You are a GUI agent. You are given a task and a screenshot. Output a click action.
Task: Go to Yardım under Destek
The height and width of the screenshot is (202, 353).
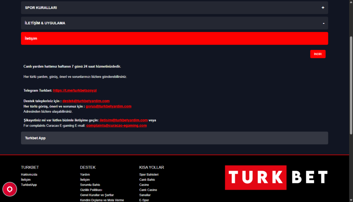pyautogui.click(x=85, y=174)
